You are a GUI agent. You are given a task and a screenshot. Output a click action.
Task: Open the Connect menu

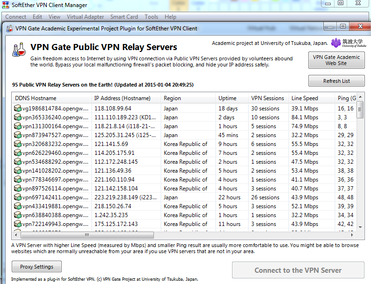click(15, 17)
